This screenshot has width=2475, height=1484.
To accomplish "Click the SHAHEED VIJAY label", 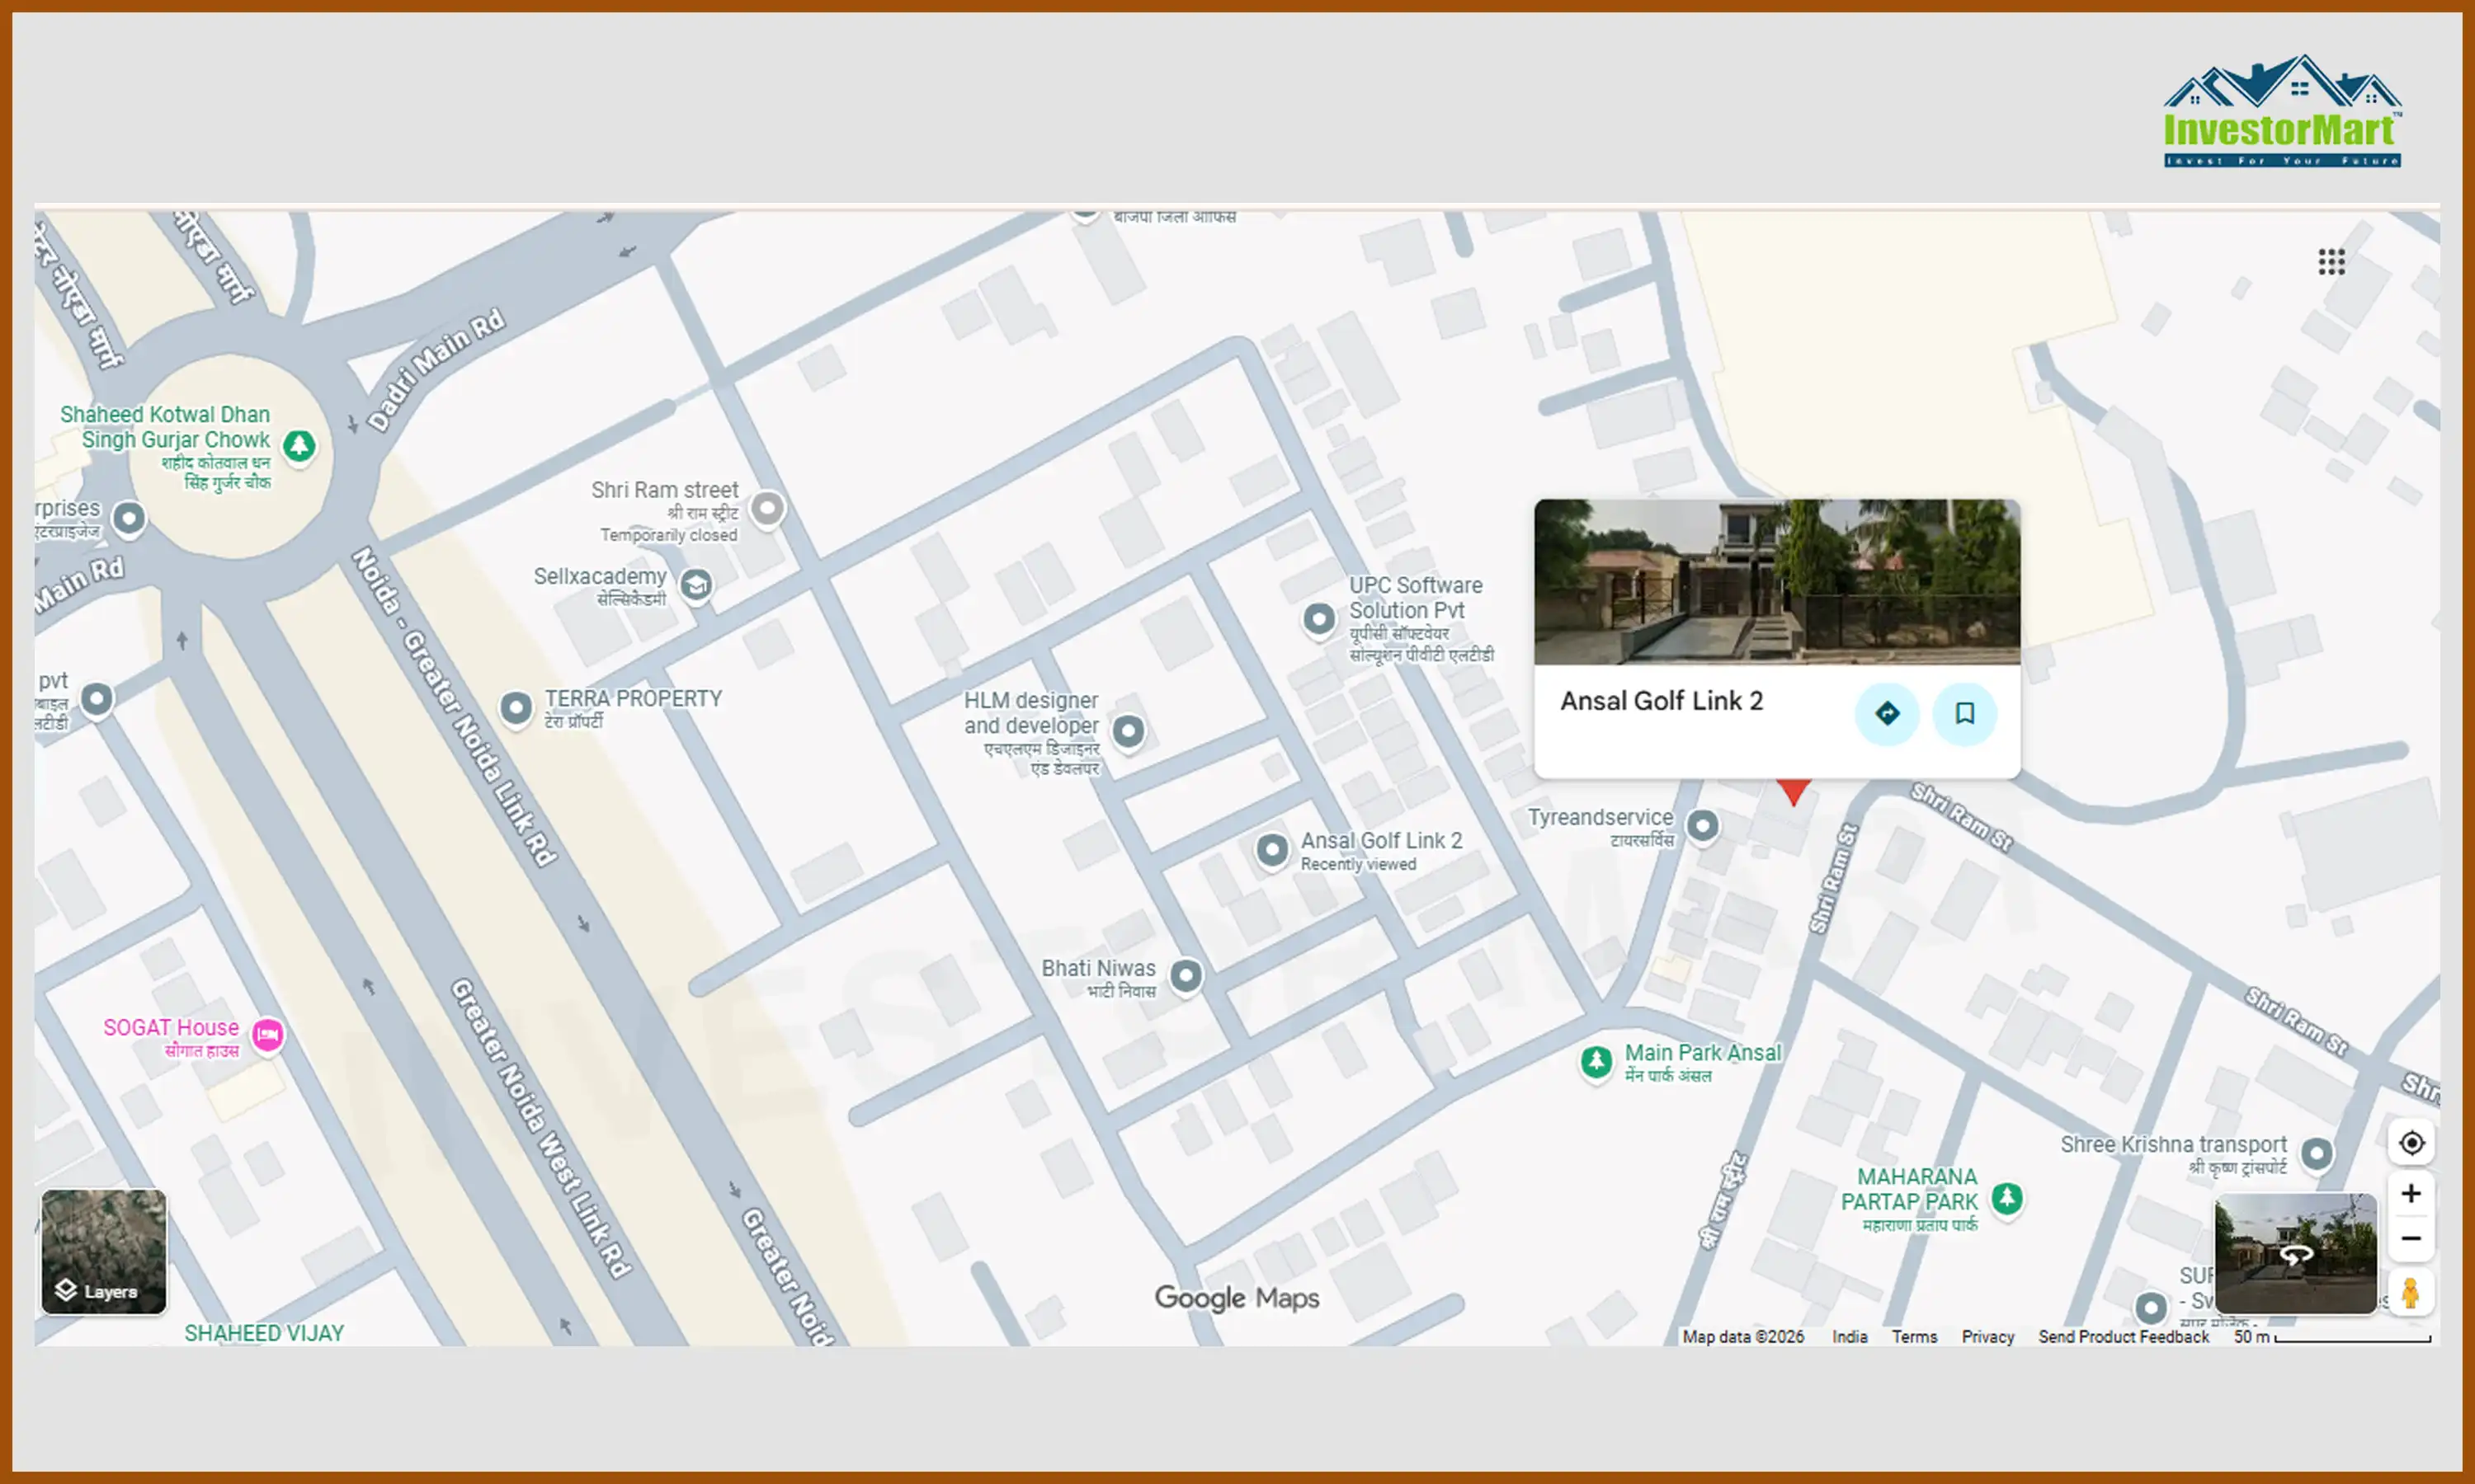I will [x=264, y=1333].
